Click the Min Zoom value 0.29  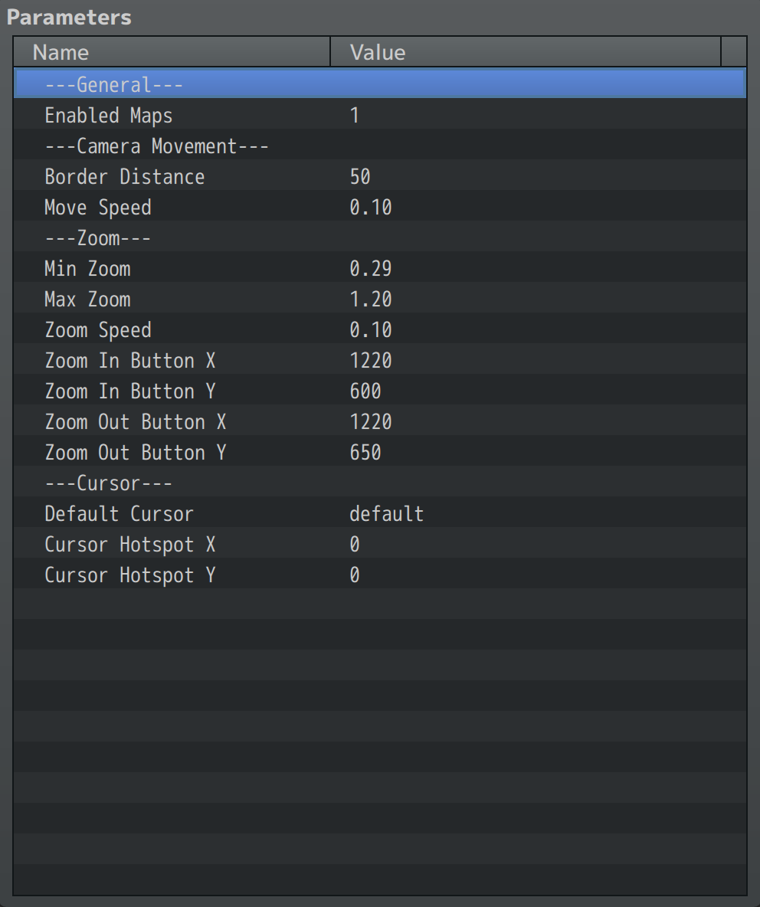pyautogui.click(x=371, y=268)
